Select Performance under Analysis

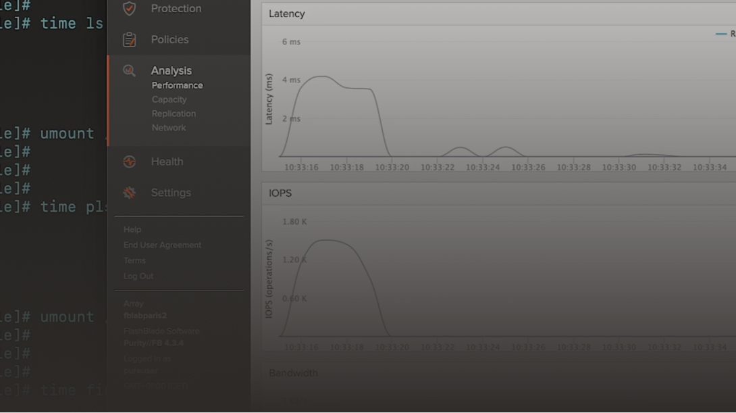[177, 85]
